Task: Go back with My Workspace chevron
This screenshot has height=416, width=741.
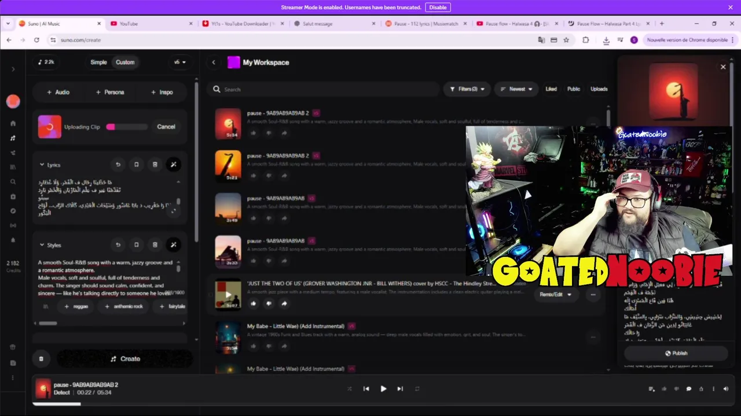Action: click(x=214, y=62)
